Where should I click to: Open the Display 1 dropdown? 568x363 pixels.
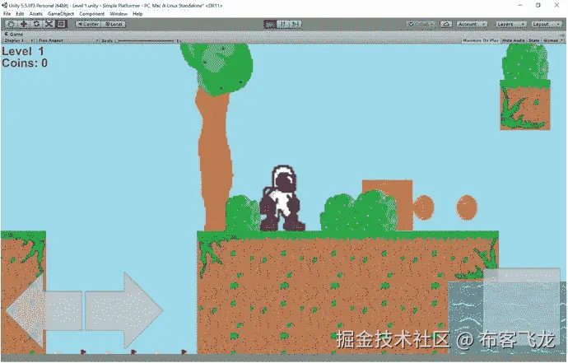coord(19,40)
